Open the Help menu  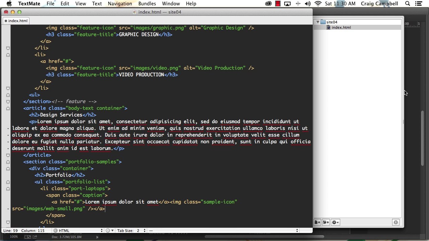pos(191,4)
